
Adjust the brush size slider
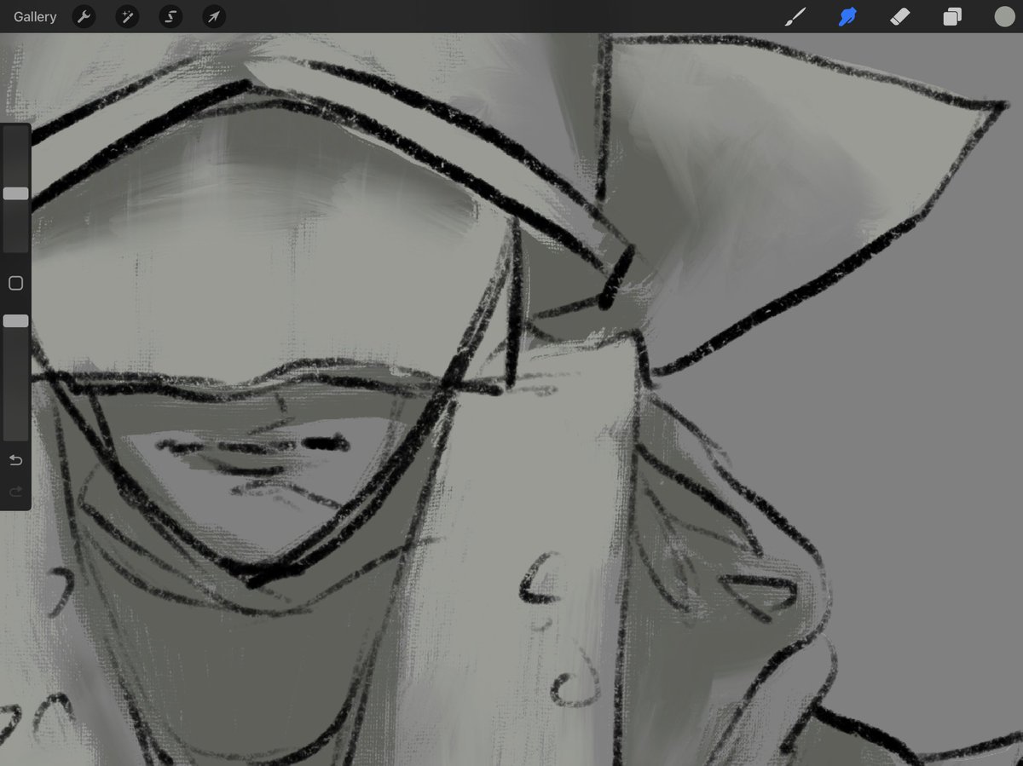(x=15, y=193)
